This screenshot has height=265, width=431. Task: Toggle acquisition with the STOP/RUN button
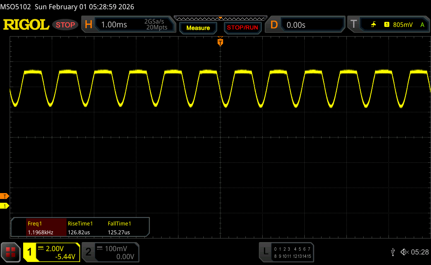242,28
